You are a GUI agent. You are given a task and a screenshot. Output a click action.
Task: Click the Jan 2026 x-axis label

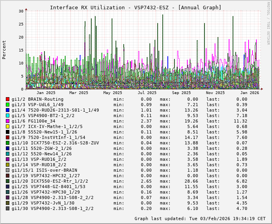pyautogui.click(x=250, y=93)
